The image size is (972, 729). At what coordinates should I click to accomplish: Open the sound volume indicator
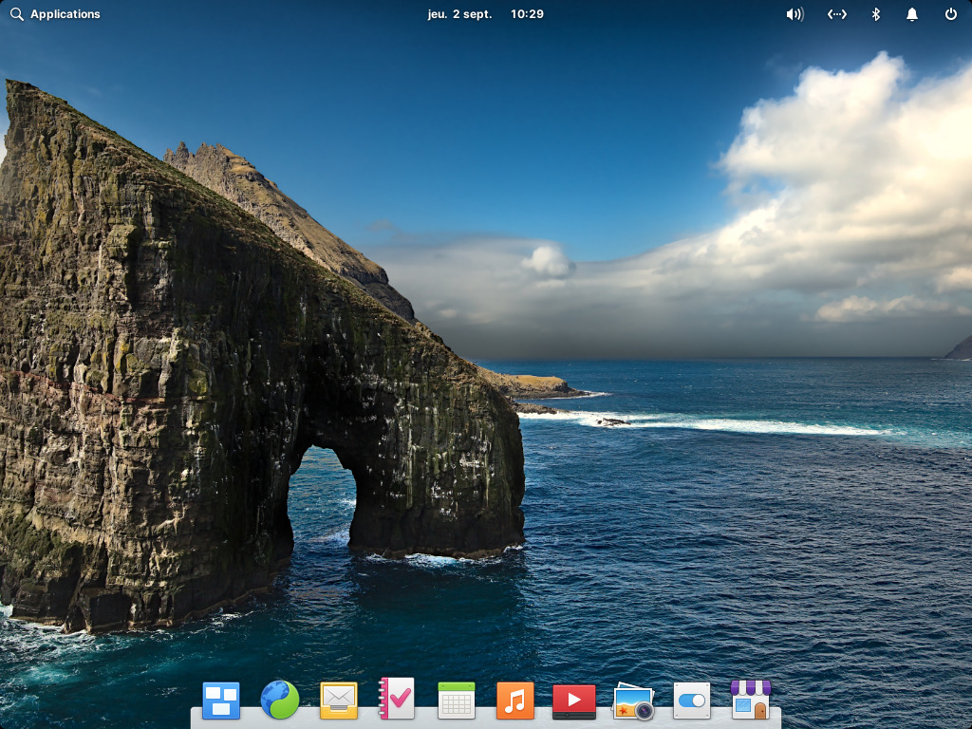click(794, 14)
